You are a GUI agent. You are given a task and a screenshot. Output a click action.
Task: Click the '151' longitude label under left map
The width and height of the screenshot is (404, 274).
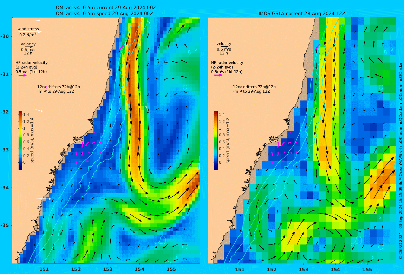point(44,269)
